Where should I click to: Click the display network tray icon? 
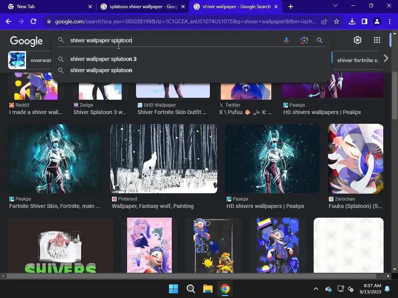pos(340,289)
